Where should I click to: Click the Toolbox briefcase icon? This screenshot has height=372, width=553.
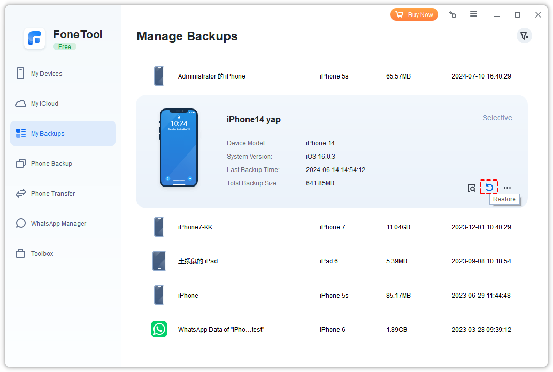pos(21,253)
